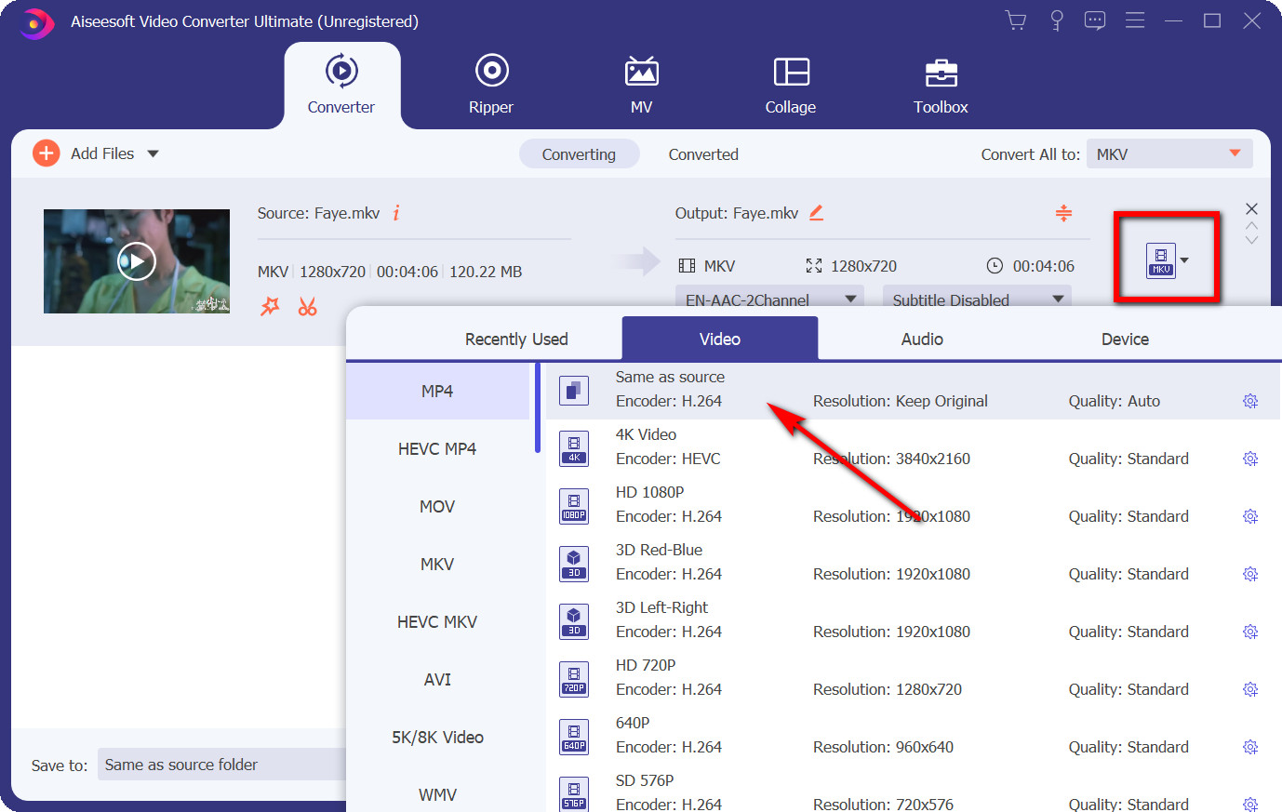The height and width of the screenshot is (812, 1282).
Task: Select MKV in the format list
Action: pyautogui.click(x=437, y=564)
